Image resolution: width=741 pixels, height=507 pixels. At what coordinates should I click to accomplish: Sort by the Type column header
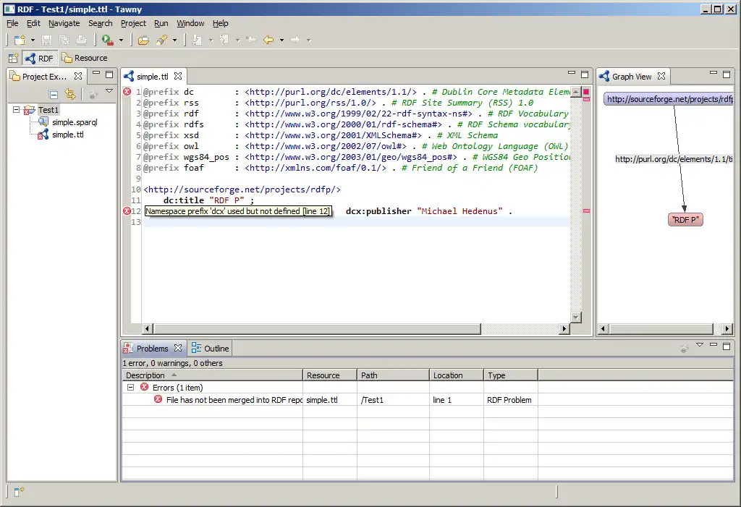click(x=511, y=375)
